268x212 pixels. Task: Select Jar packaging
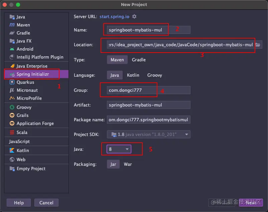[x=113, y=164]
